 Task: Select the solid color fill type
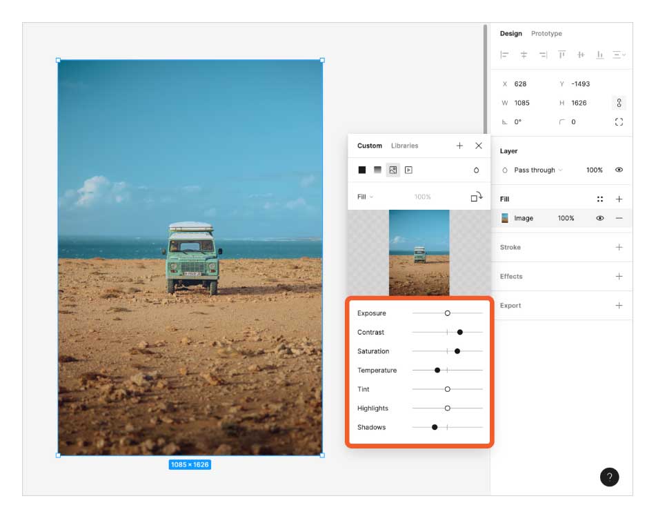[x=362, y=170]
